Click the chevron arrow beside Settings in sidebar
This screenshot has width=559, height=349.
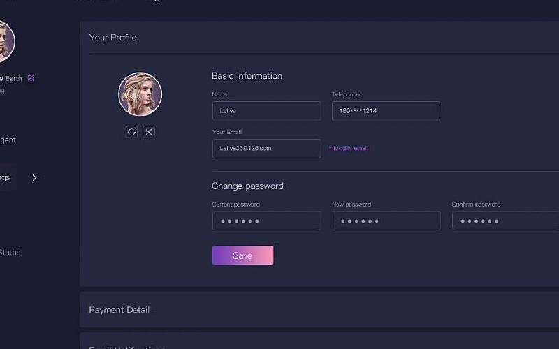(x=34, y=178)
